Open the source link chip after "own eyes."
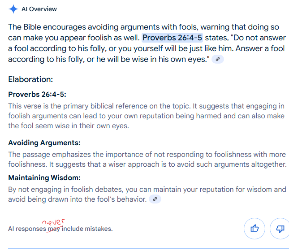The height and width of the screenshot is (251, 289). [218, 60]
